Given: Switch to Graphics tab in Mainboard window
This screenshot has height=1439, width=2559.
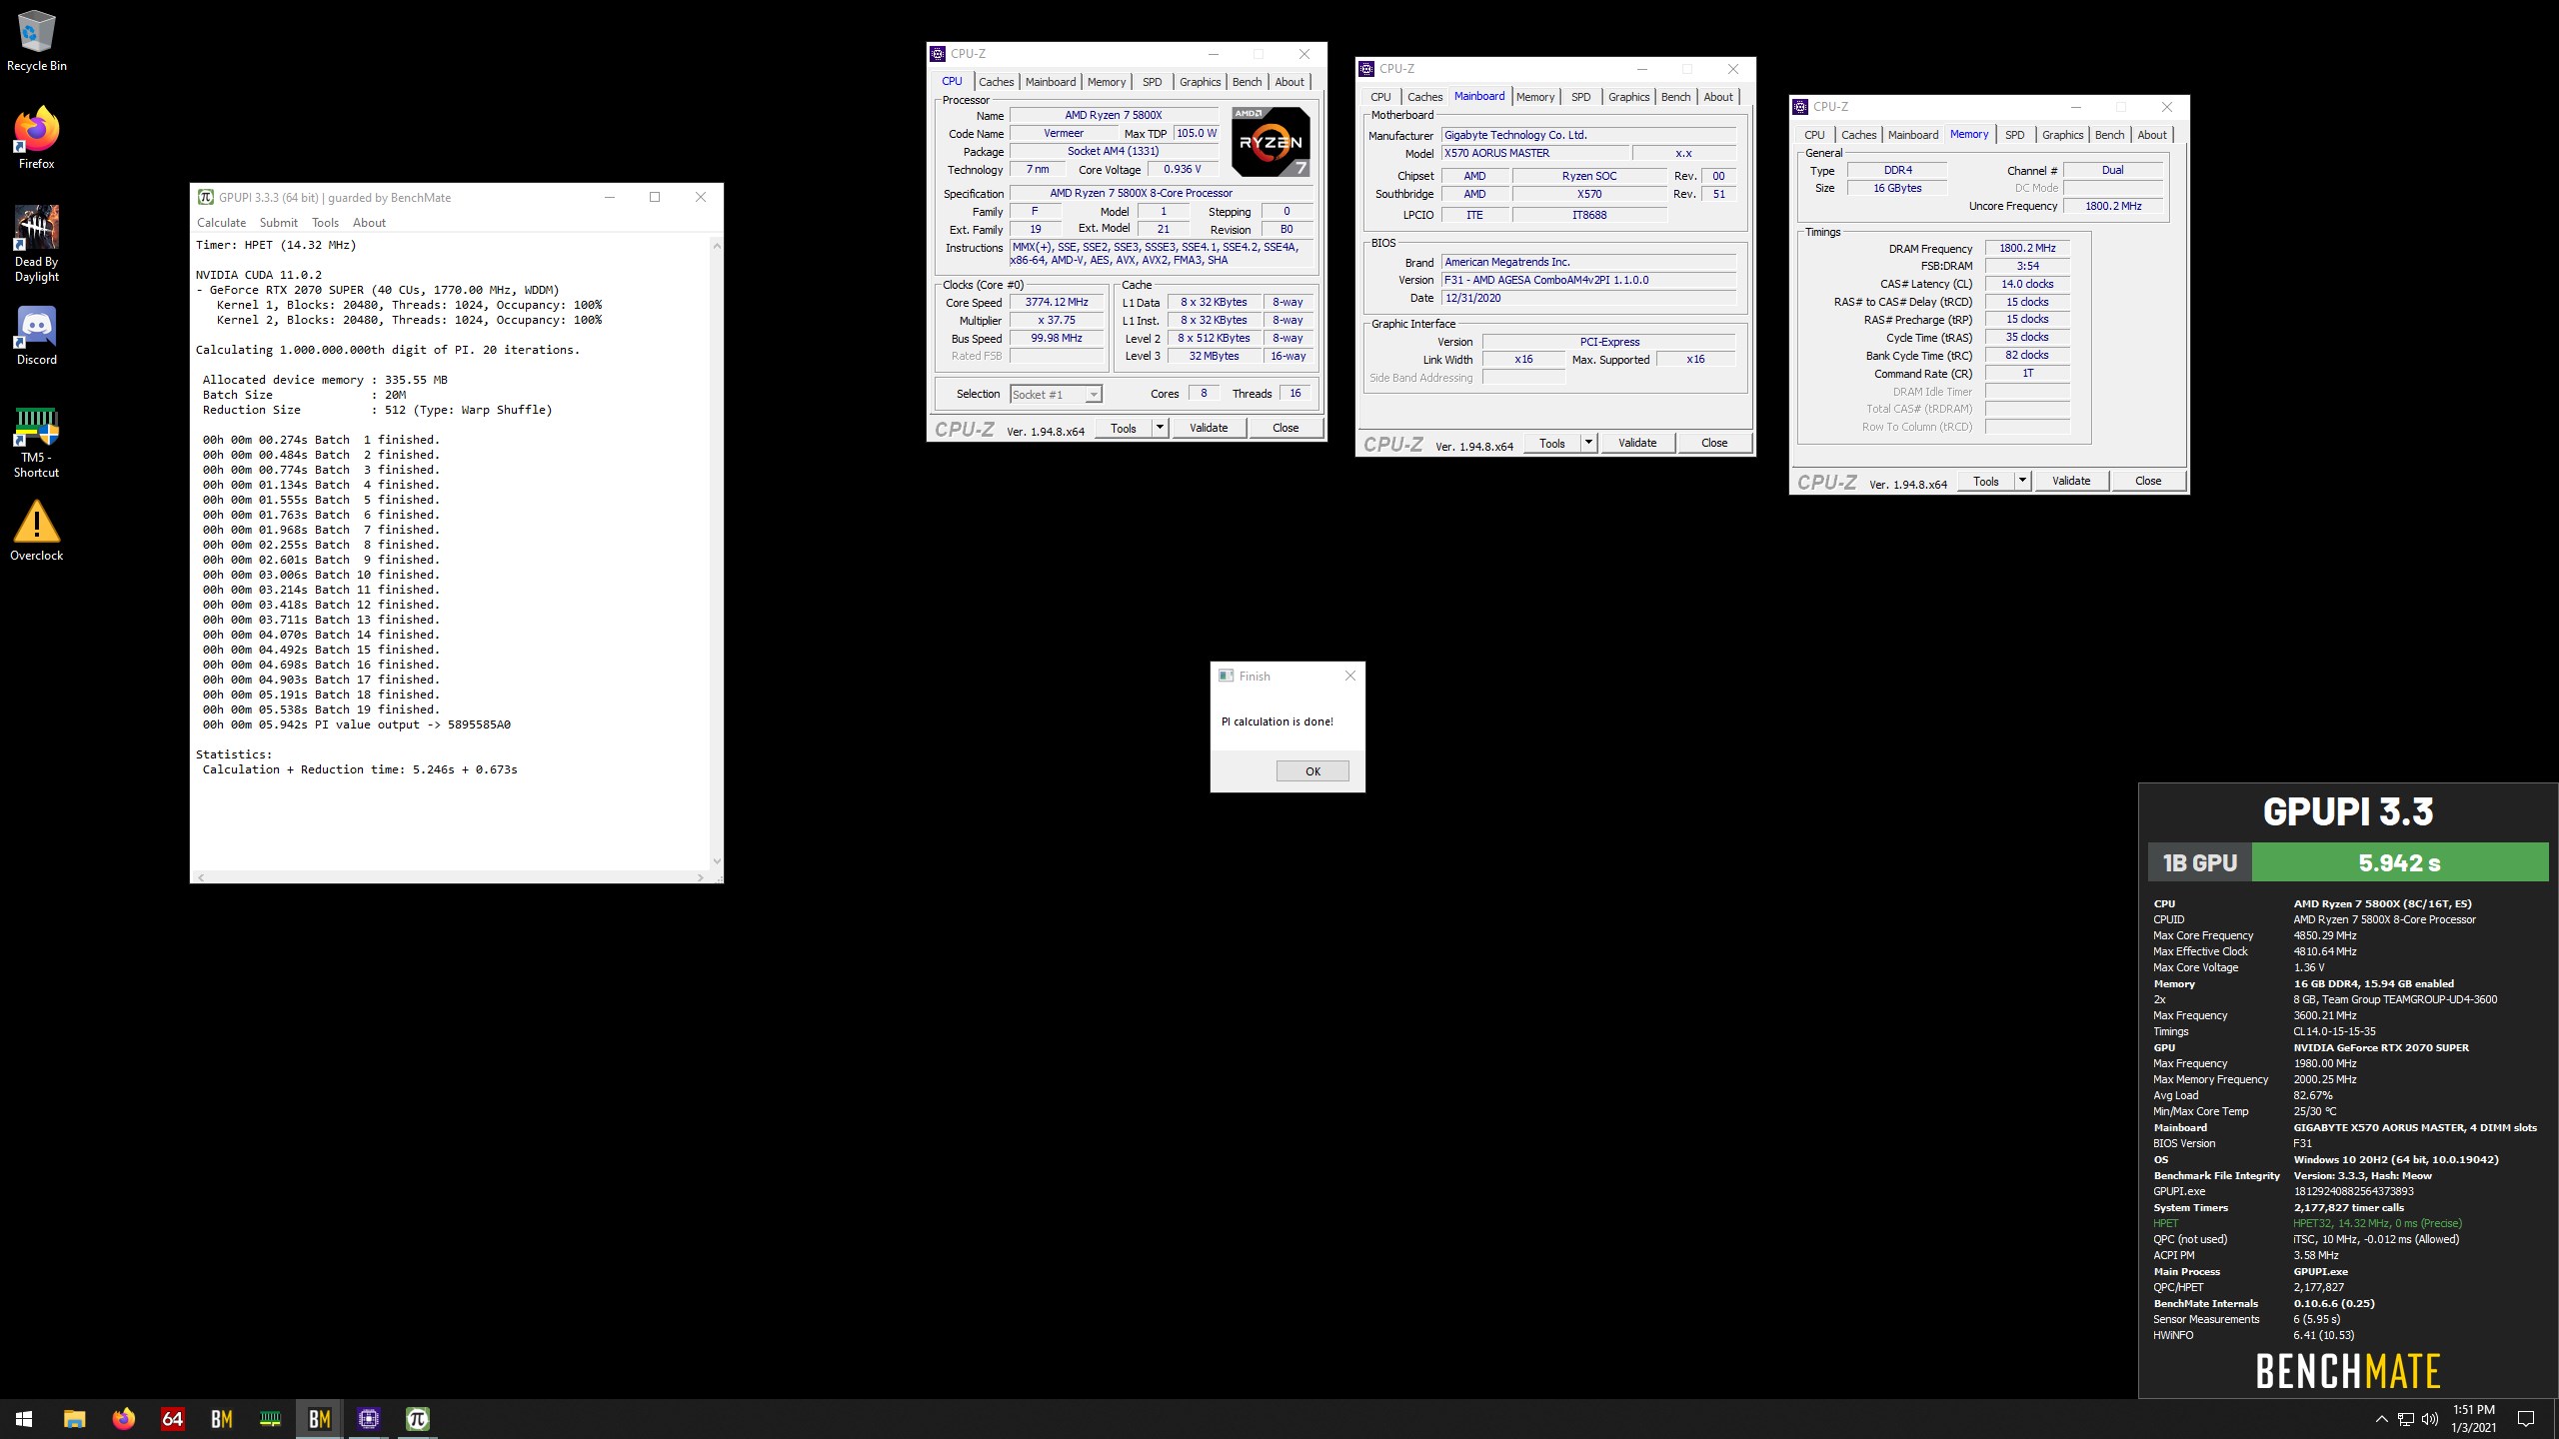Looking at the screenshot, I should [x=1628, y=97].
